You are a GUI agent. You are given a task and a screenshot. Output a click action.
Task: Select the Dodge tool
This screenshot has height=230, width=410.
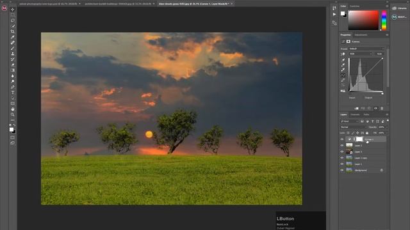pyautogui.click(x=12, y=81)
